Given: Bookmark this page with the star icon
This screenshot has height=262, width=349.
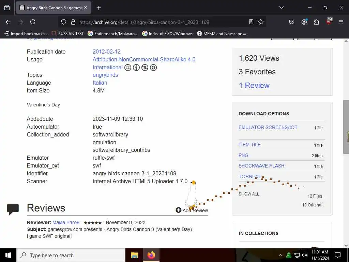Looking at the screenshot, I should (x=261, y=22).
